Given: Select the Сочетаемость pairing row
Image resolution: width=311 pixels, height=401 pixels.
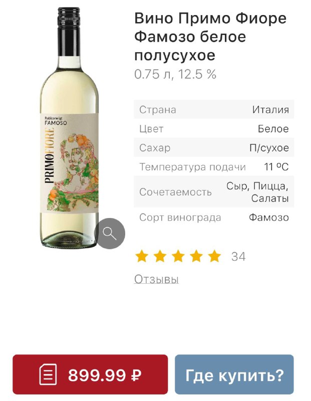Looking at the screenshot, I should click(214, 192).
